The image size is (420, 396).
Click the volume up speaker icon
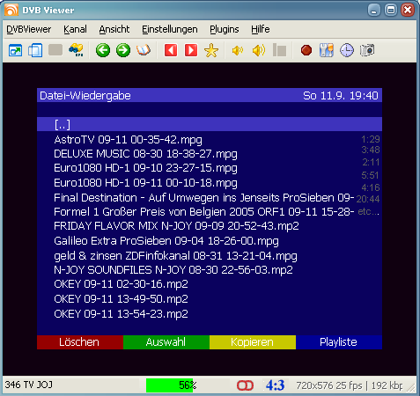pyautogui.click(x=259, y=50)
